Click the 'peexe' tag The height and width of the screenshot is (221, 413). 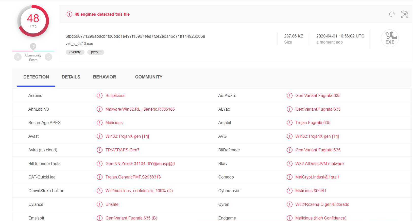[96, 52]
